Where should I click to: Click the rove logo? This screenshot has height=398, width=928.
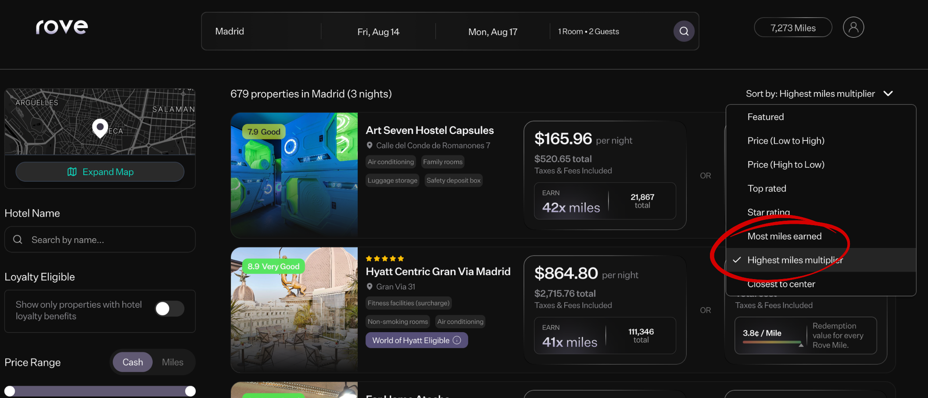(x=62, y=27)
